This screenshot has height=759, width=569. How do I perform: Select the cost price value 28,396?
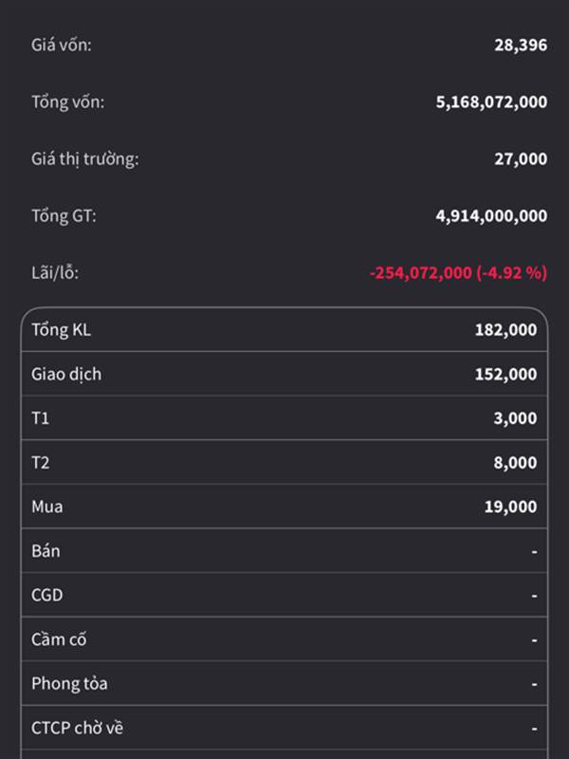coord(520,45)
